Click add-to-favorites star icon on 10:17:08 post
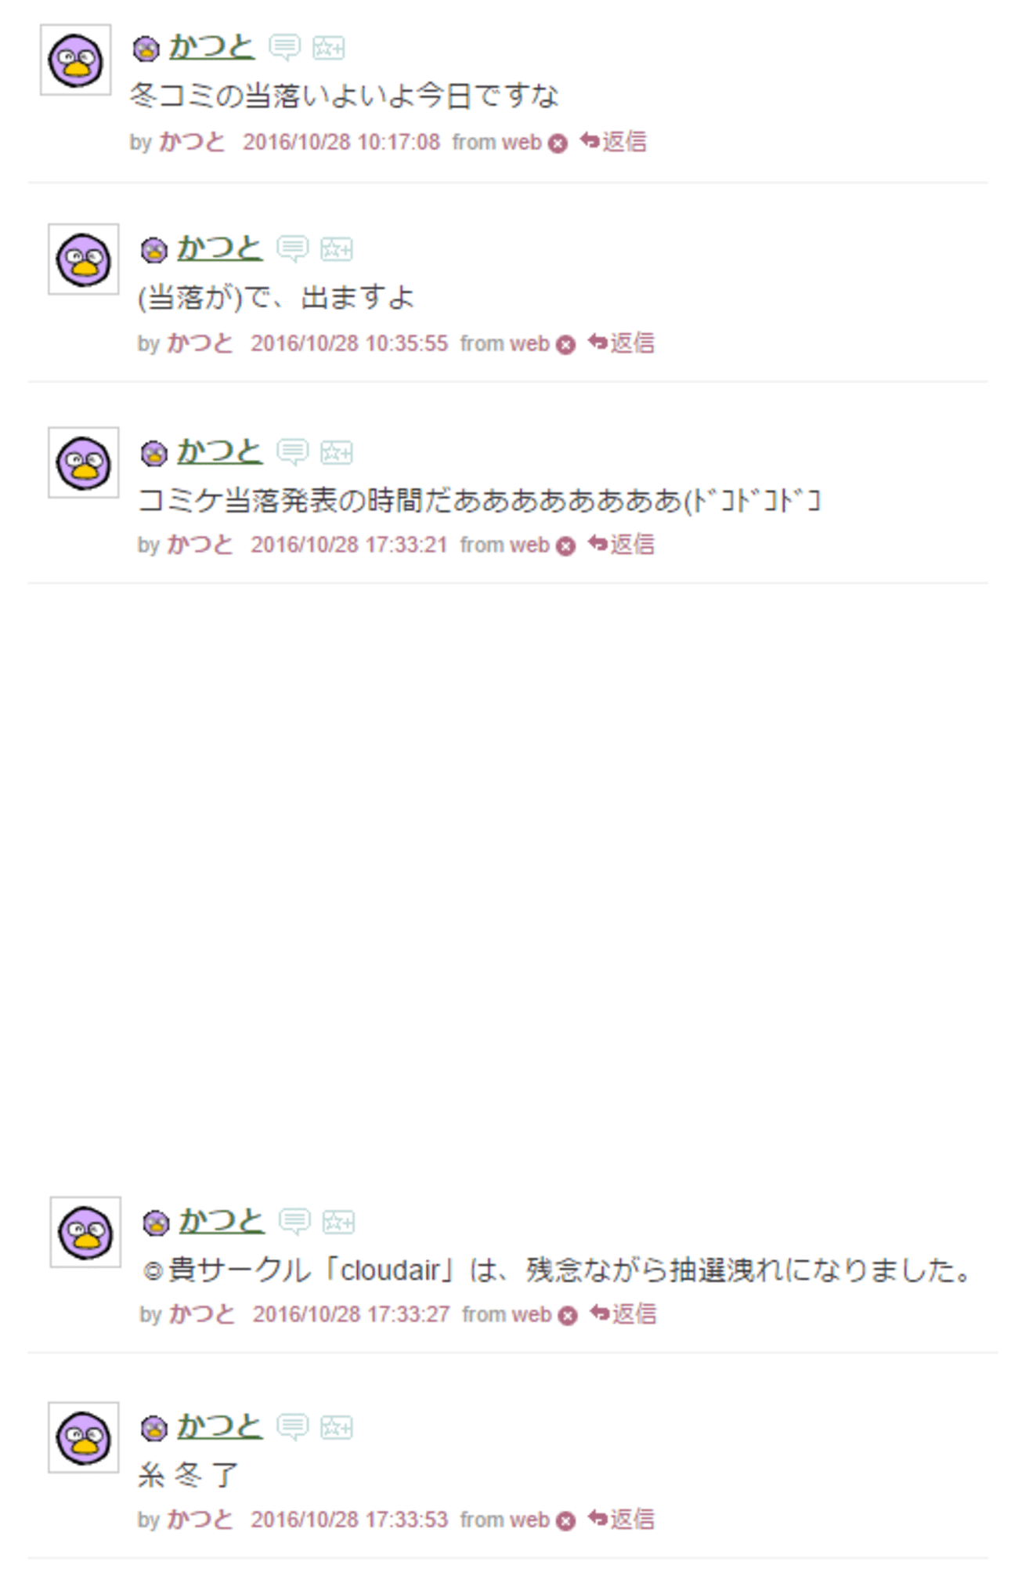The width and height of the screenshot is (1018, 1587). (x=328, y=48)
